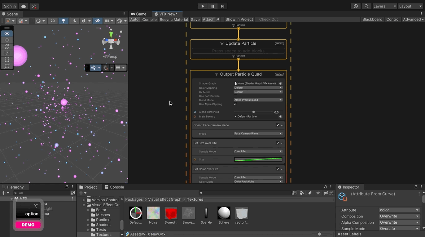Open the Layers dropdown
Viewport: 425px width, 237px height.
(x=384, y=6)
